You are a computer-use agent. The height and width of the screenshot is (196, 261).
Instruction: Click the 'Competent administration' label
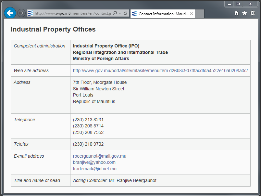point(40,46)
